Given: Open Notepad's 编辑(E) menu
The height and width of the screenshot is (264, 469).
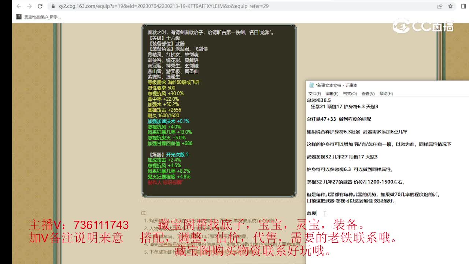Looking at the screenshot, I should coord(332,94).
